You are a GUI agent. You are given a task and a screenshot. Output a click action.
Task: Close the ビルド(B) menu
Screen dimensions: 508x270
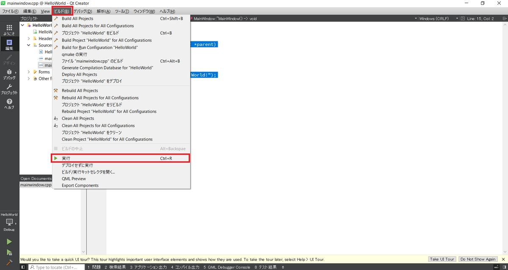(x=62, y=11)
